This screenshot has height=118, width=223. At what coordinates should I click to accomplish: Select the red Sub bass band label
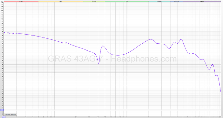click(x=21, y=1)
